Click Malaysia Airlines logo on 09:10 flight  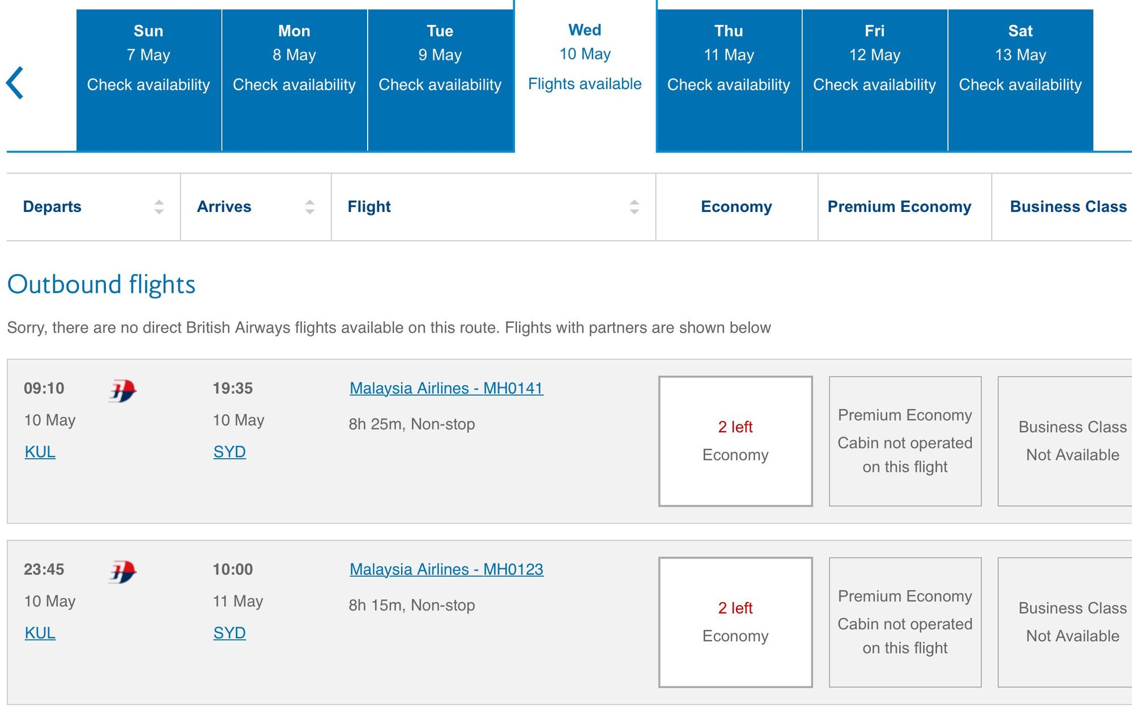[122, 390]
